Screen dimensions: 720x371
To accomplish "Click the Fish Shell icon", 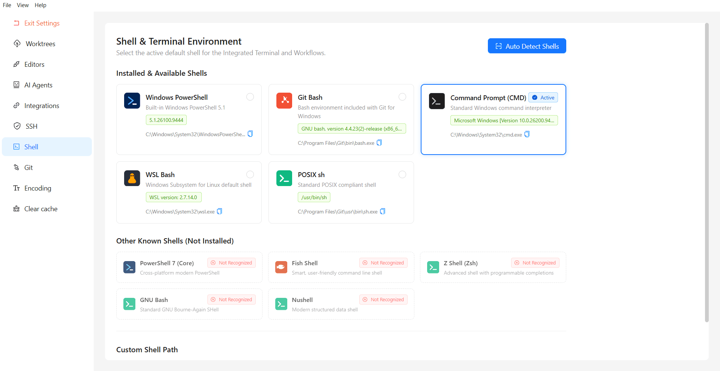I will 281,267.
